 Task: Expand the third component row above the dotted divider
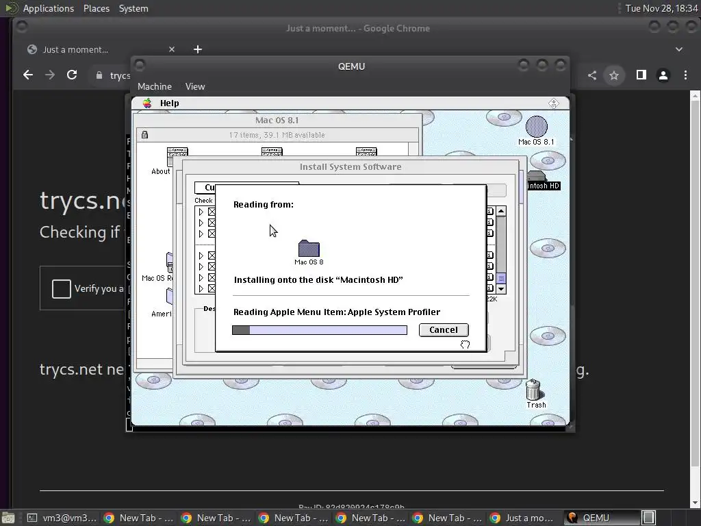pyautogui.click(x=201, y=234)
